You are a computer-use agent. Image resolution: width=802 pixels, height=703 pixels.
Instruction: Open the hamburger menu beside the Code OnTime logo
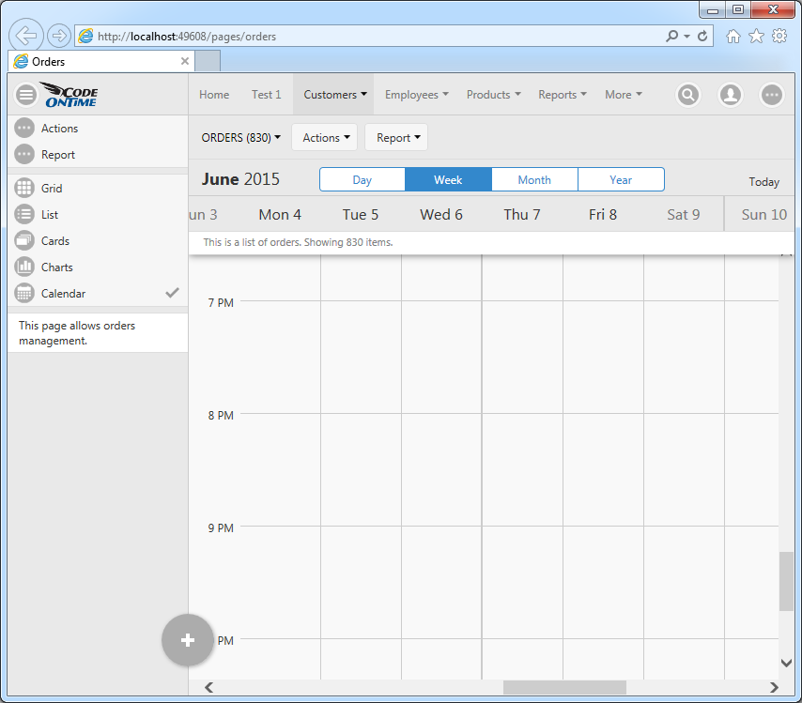pos(26,95)
